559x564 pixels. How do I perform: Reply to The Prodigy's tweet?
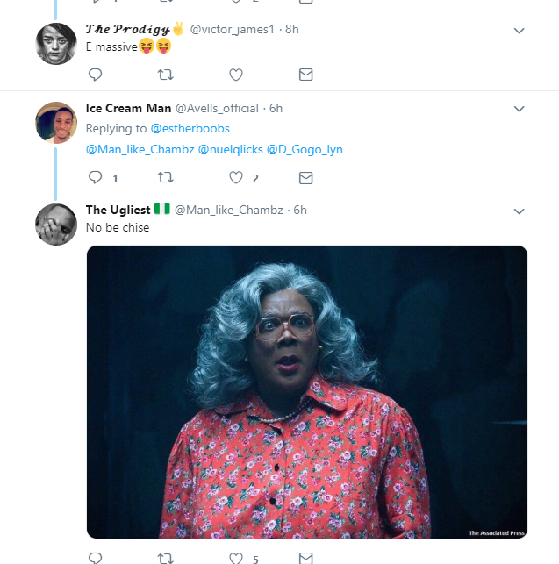[95, 75]
